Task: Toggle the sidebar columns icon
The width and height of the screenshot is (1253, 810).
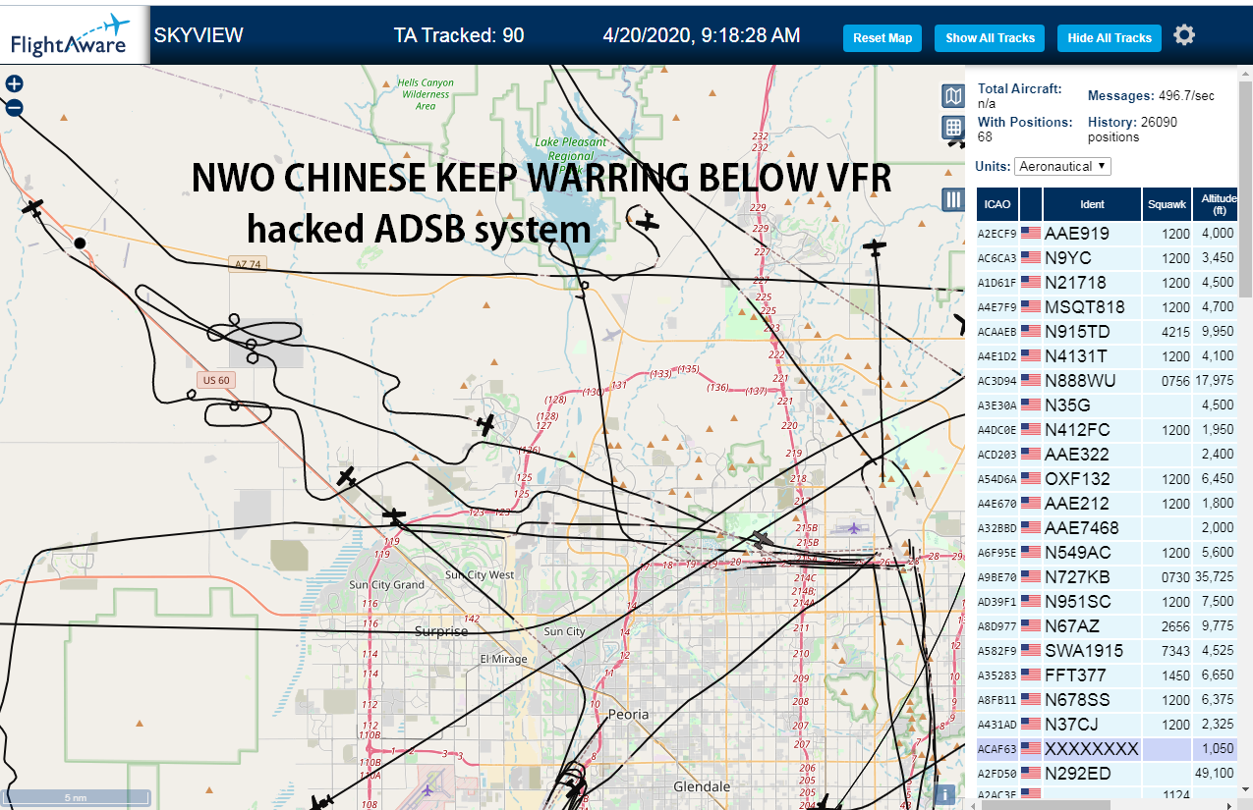Action: click(x=952, y=199)
